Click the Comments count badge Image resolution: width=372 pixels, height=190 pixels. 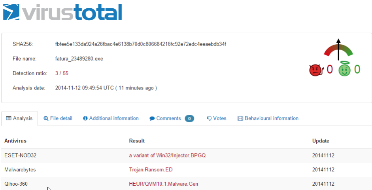(x=189, y=118)
